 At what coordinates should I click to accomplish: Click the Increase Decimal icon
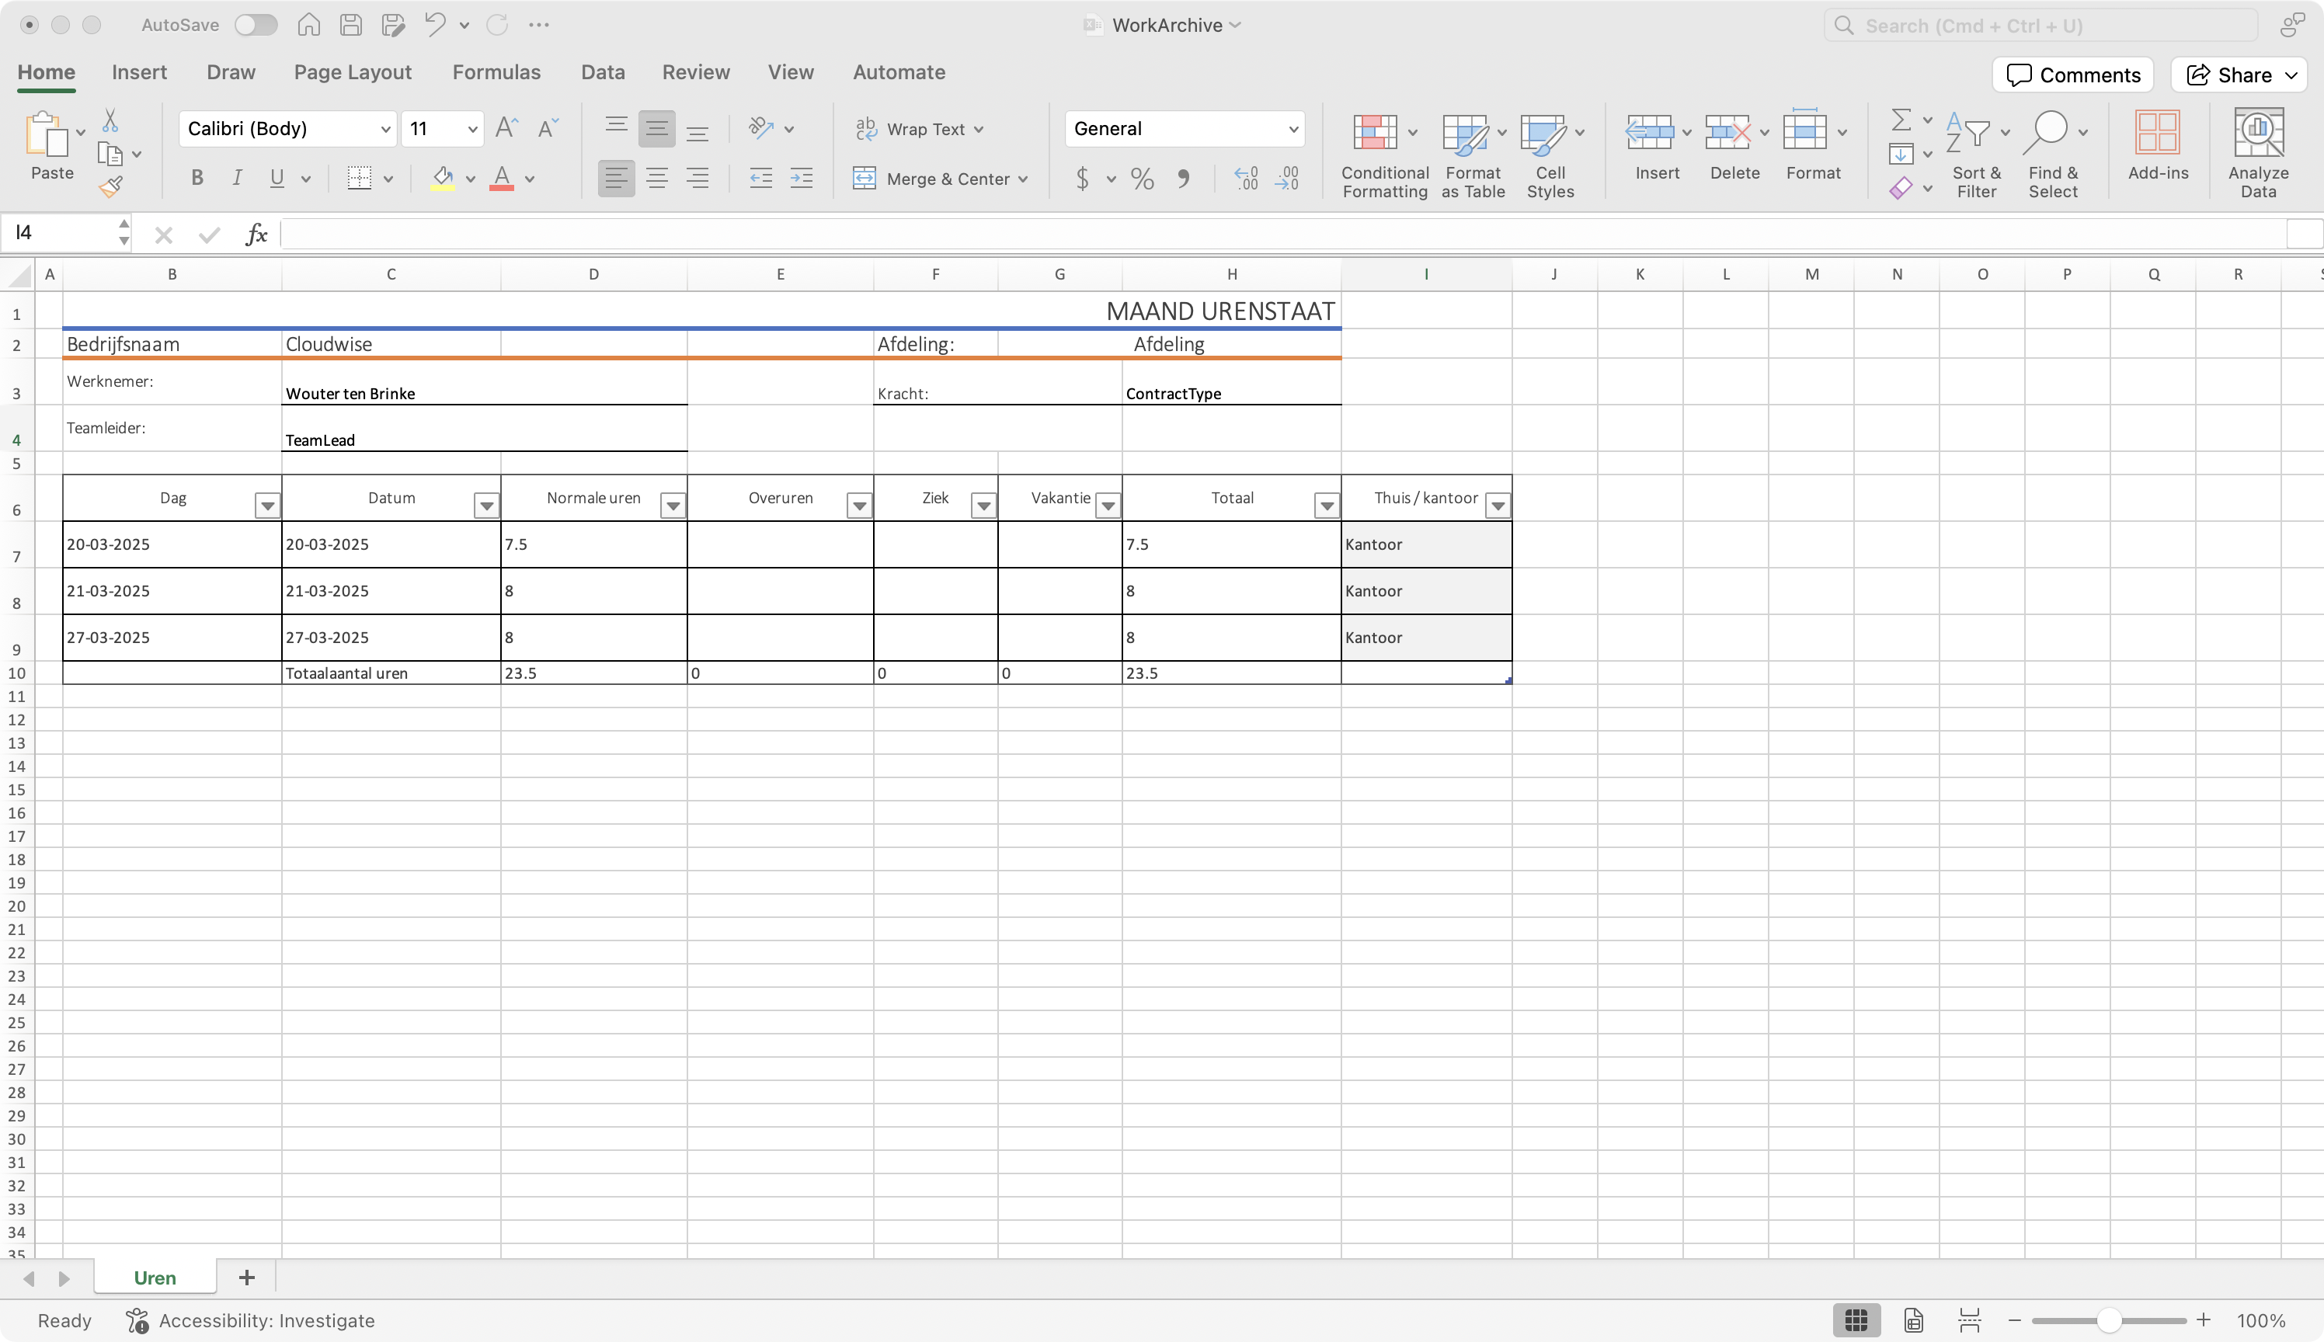pos(1245,178)
